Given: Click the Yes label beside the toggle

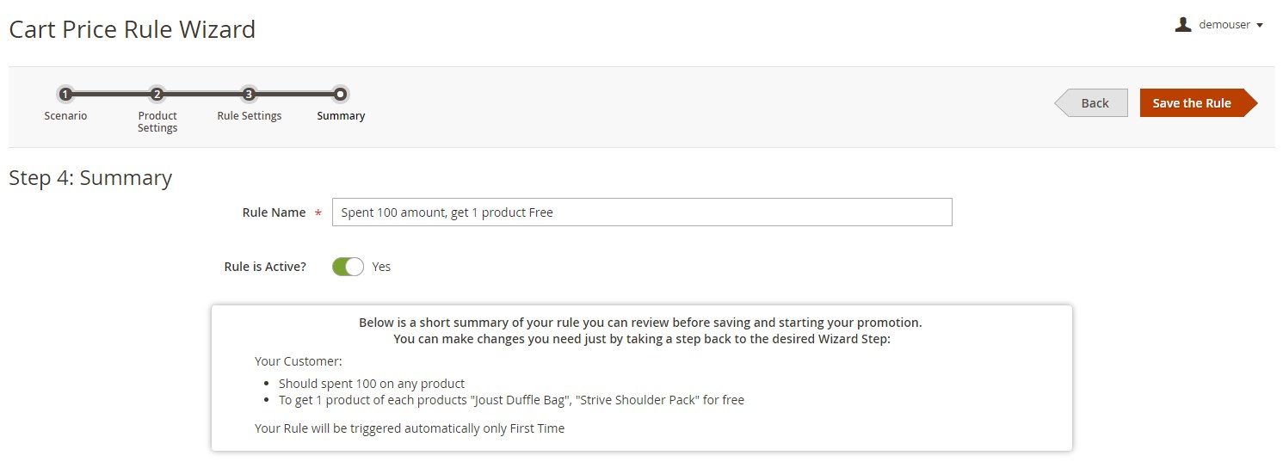Looking at the screenshot, I should [x=381, y=267].
